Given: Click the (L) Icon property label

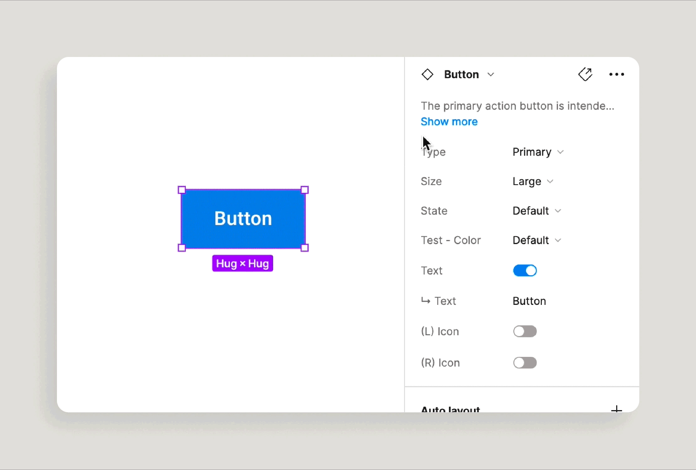Looking at the screenshot, I should pos(440,331).
